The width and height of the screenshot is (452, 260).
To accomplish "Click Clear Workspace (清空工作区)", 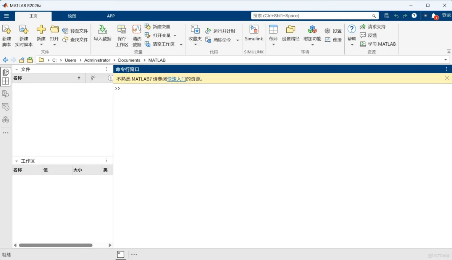I will [x=160, y=44].
